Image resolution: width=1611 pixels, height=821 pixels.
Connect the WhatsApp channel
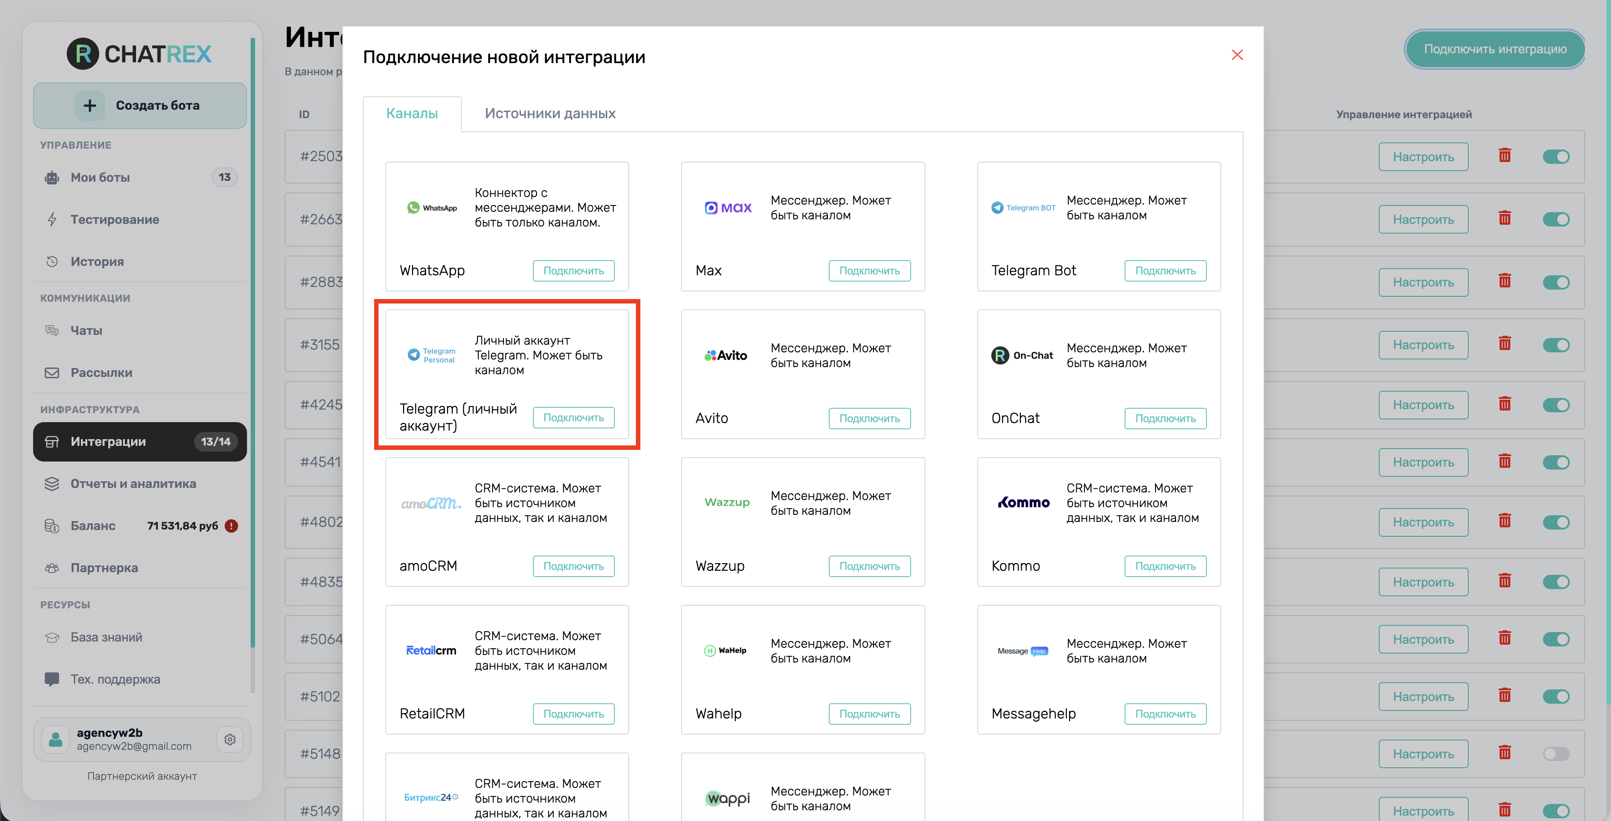pos(574,271)
